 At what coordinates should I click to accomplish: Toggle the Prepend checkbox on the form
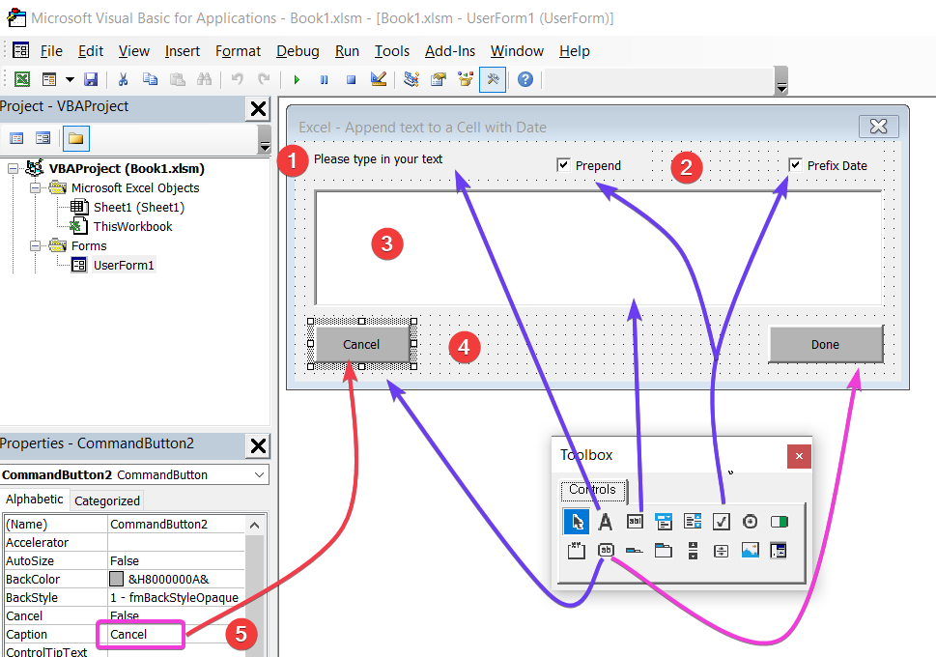(x=563, y=165)
